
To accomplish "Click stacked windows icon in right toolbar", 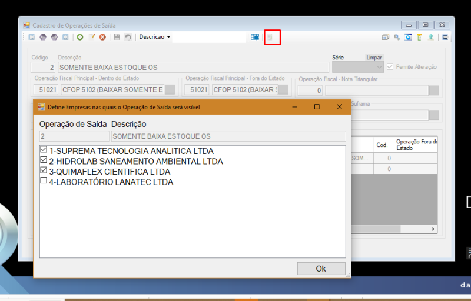I will (386, 37).
